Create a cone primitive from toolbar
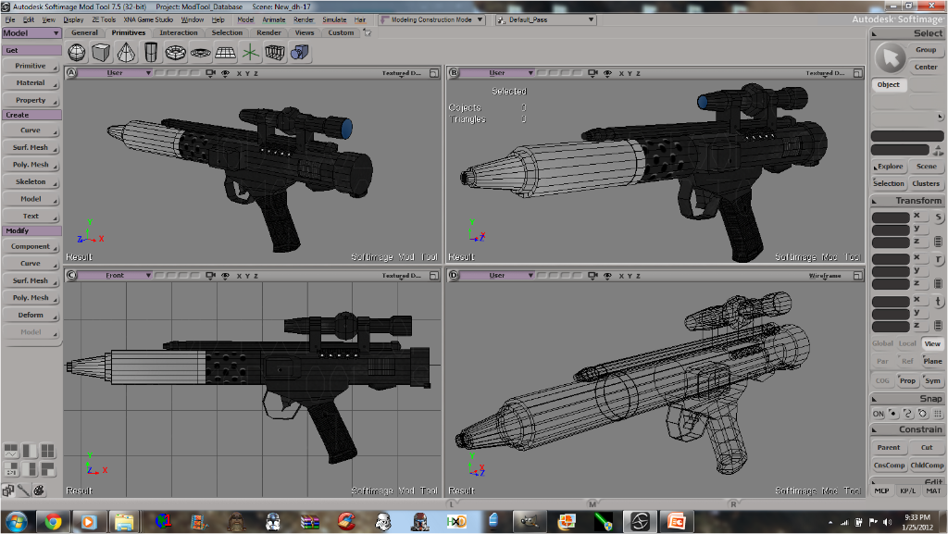Image resolution: width=948 pixels, height=534 pixels. 126,53
